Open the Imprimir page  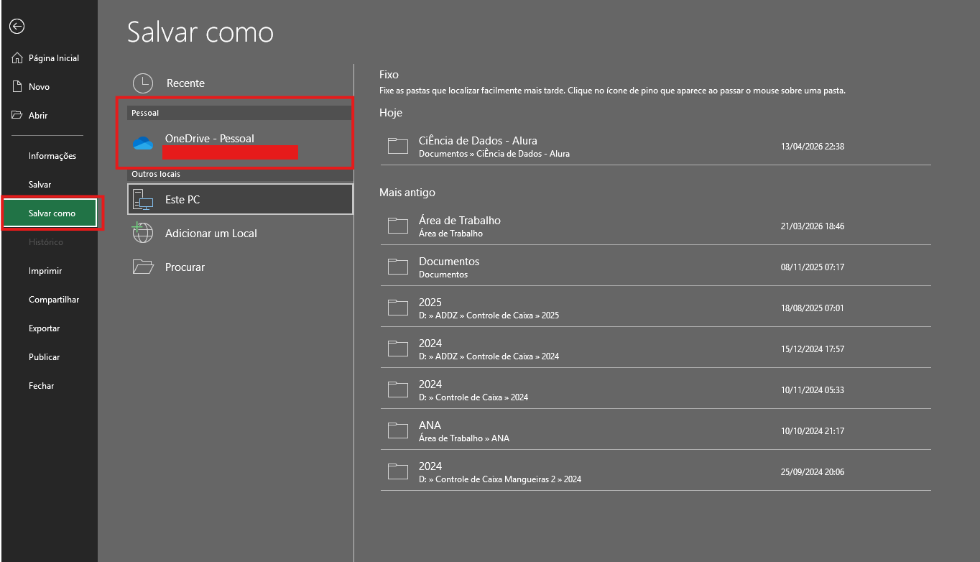point(45,271)
